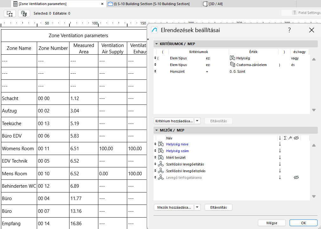Collapse the KRITÉRIUMOK / MEP section

tap(156, 44)
